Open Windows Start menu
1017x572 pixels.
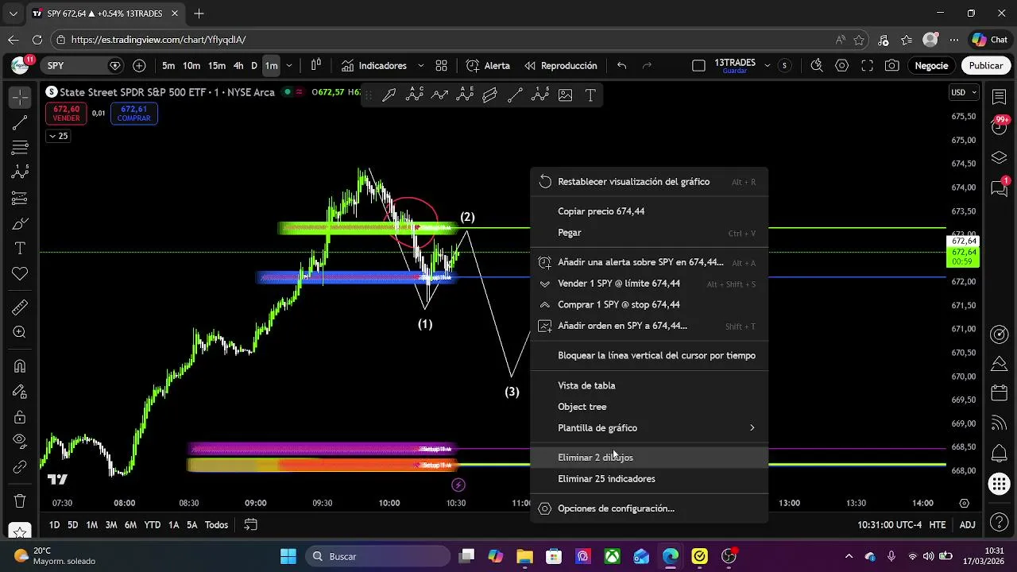coord(288,556)
